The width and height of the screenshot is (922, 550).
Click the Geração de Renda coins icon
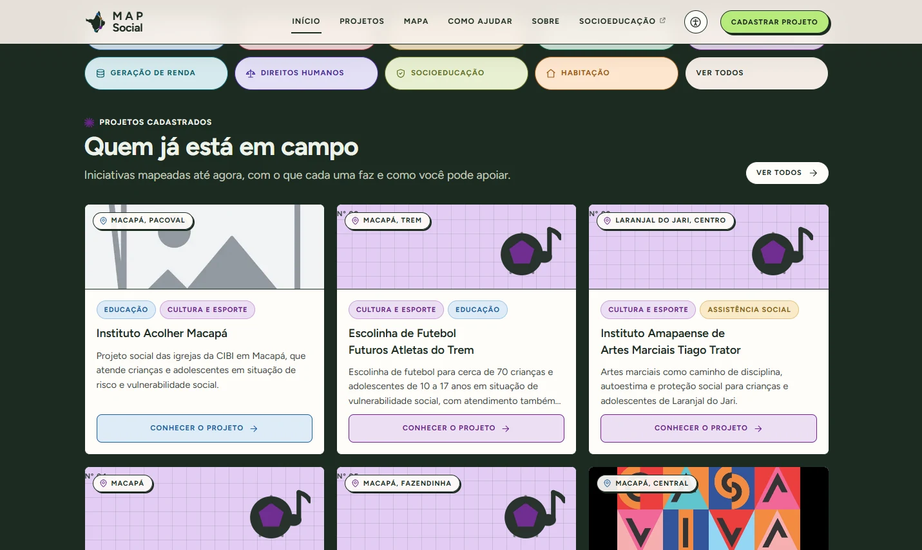[x=101, y=73]
